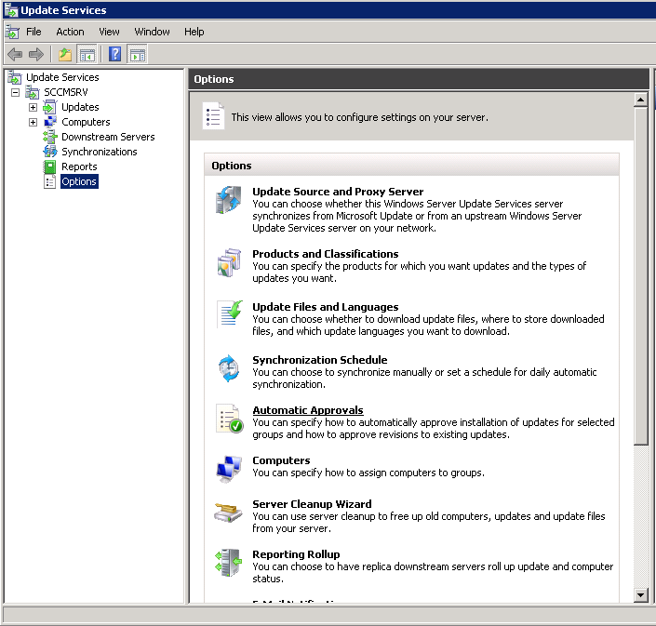This screenshot has width=656, height=626.
Task: Select Synchronizations in the tree
Action: [x=100, y=152]
